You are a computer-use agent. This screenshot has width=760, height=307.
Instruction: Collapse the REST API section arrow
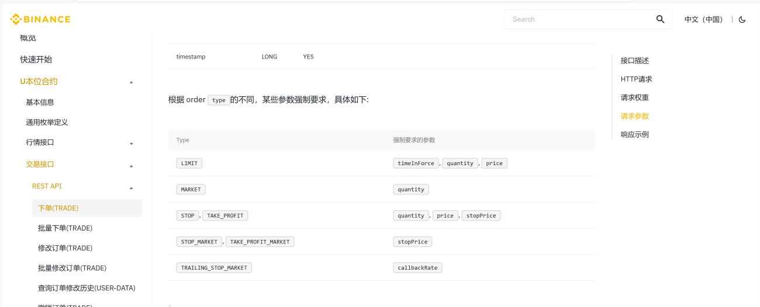pos(132,188)
